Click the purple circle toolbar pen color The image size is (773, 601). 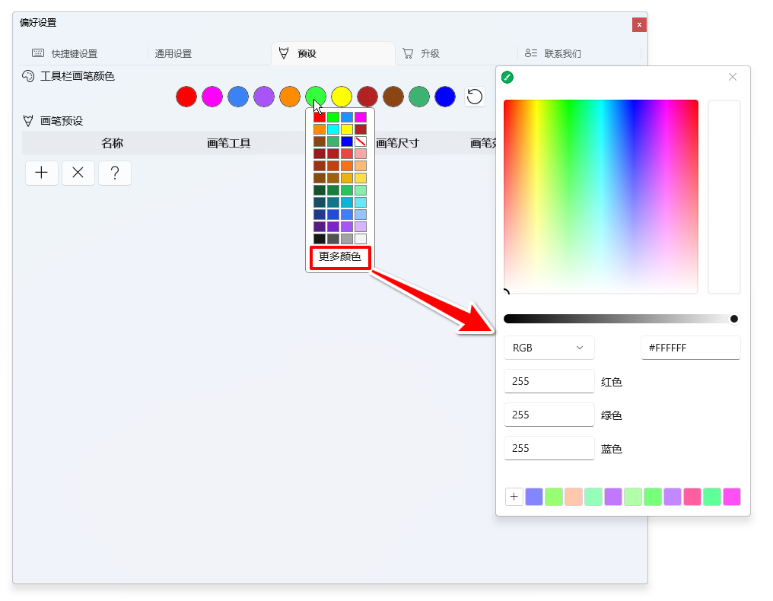pos(264,97)
